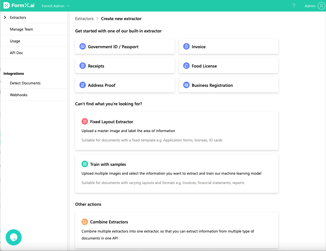Click the FormX.ai logo
Screen dimensions: 326x251
coord(19,6)
